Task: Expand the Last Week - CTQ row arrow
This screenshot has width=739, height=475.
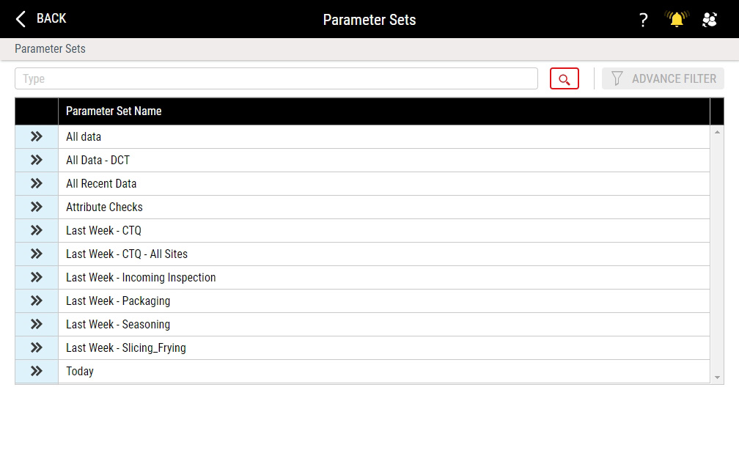Action: [37, 230]
